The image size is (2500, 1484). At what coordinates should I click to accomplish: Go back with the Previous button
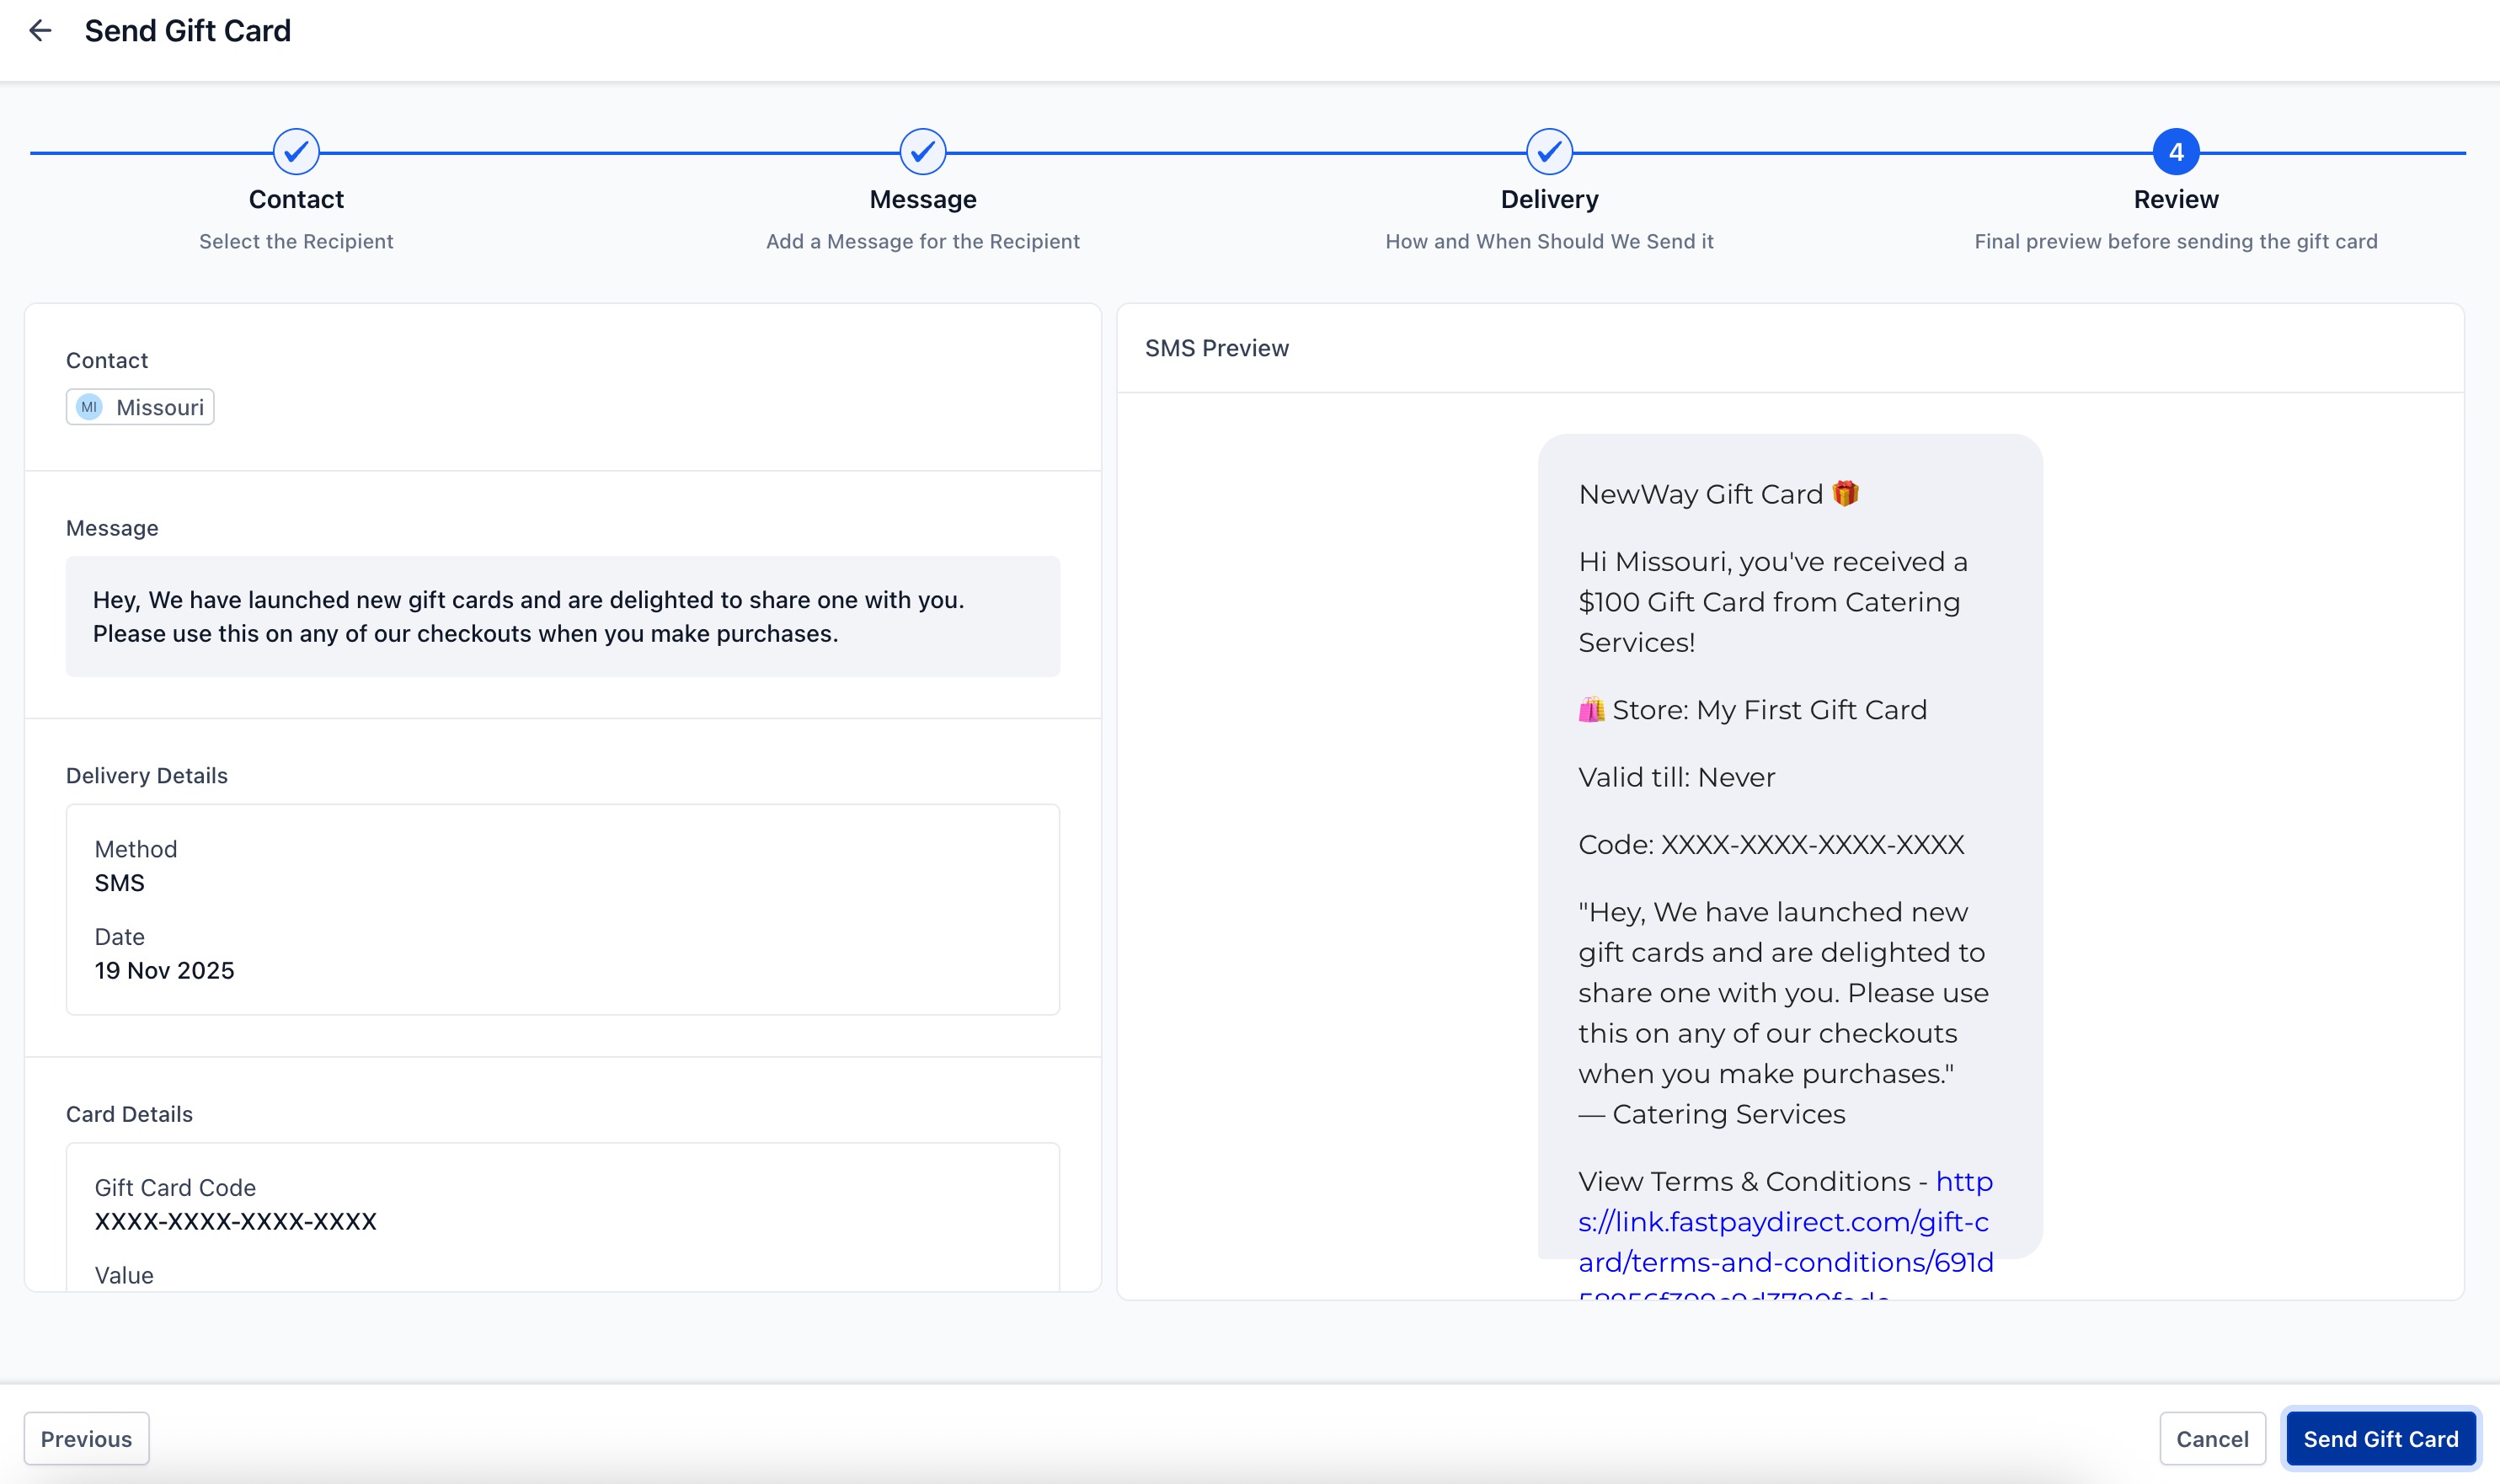click(x=86, y=1438)
